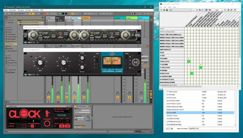
Task: Toggle track 1 activator button
Action: pos(49,97)
